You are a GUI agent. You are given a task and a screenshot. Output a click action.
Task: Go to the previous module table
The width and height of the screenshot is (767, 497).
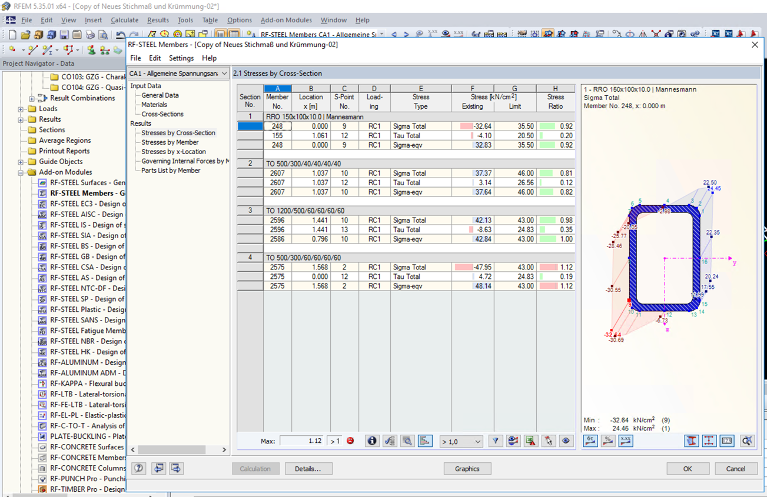pos(158,469)
